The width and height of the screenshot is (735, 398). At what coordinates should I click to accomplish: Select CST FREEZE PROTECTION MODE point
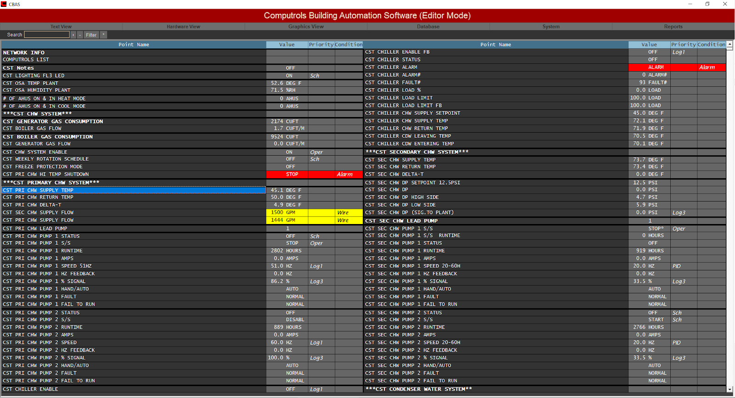pyautogui.click(x=134, y=167)
